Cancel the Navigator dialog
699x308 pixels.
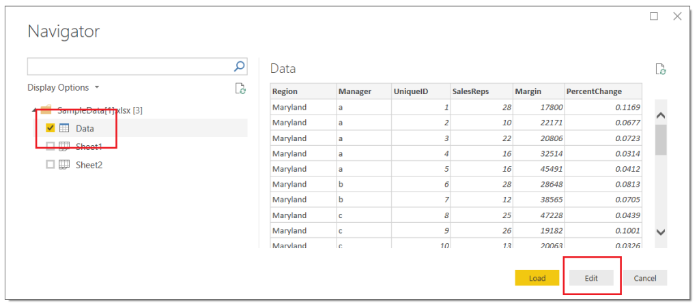pos(645,278)
